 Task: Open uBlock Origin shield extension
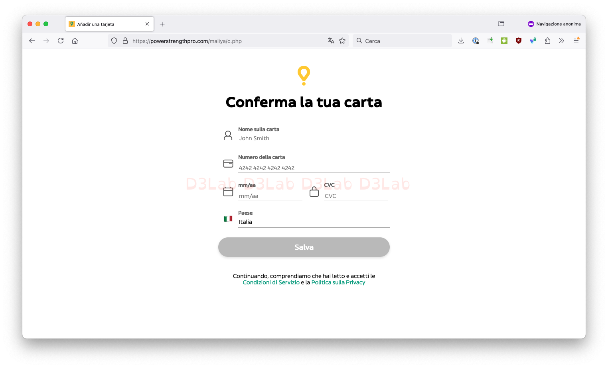(519, 41)
